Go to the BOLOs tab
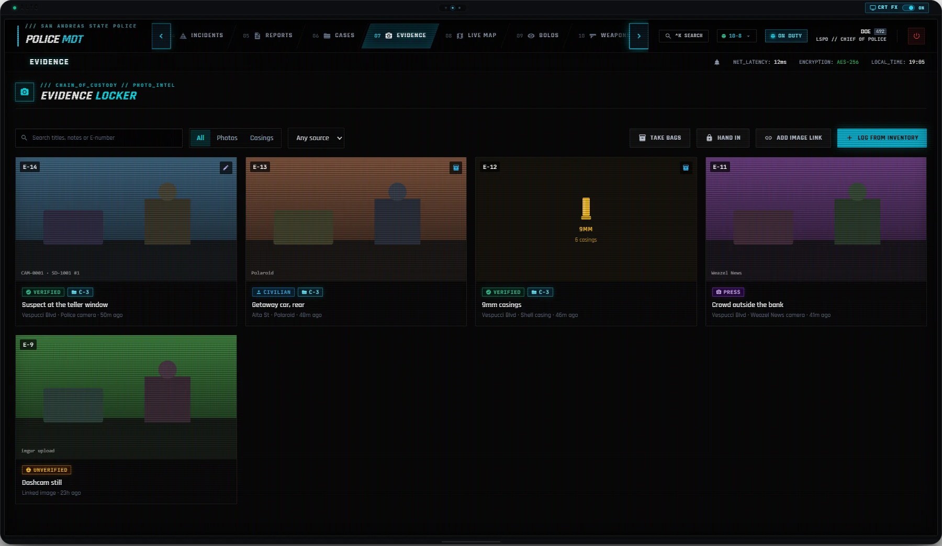Screen dimensions: 942x546 pos(537,36)
